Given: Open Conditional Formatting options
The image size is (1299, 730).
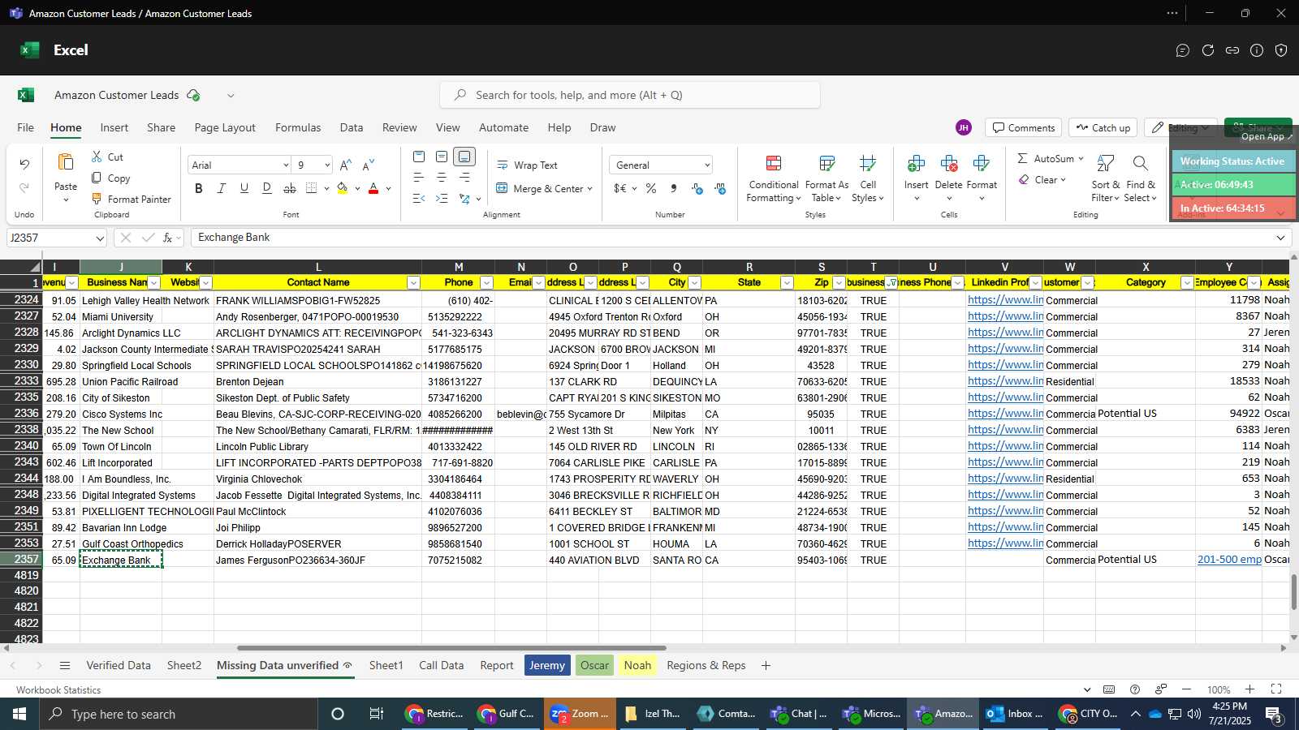Looking at the screenshot, I should pyautogui.click(x=774, y=178).
